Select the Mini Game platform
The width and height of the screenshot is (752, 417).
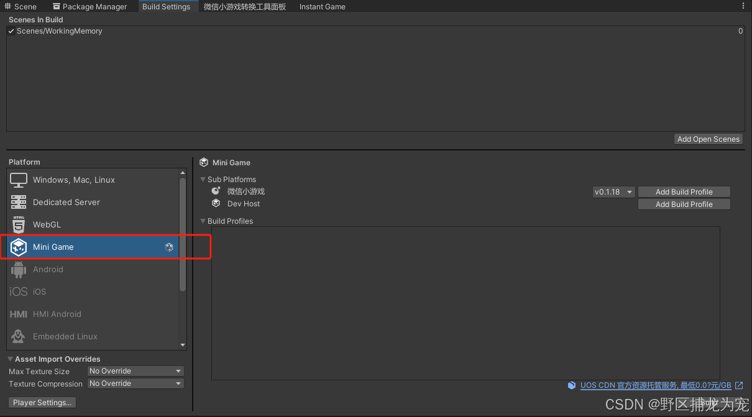(93, 247)
